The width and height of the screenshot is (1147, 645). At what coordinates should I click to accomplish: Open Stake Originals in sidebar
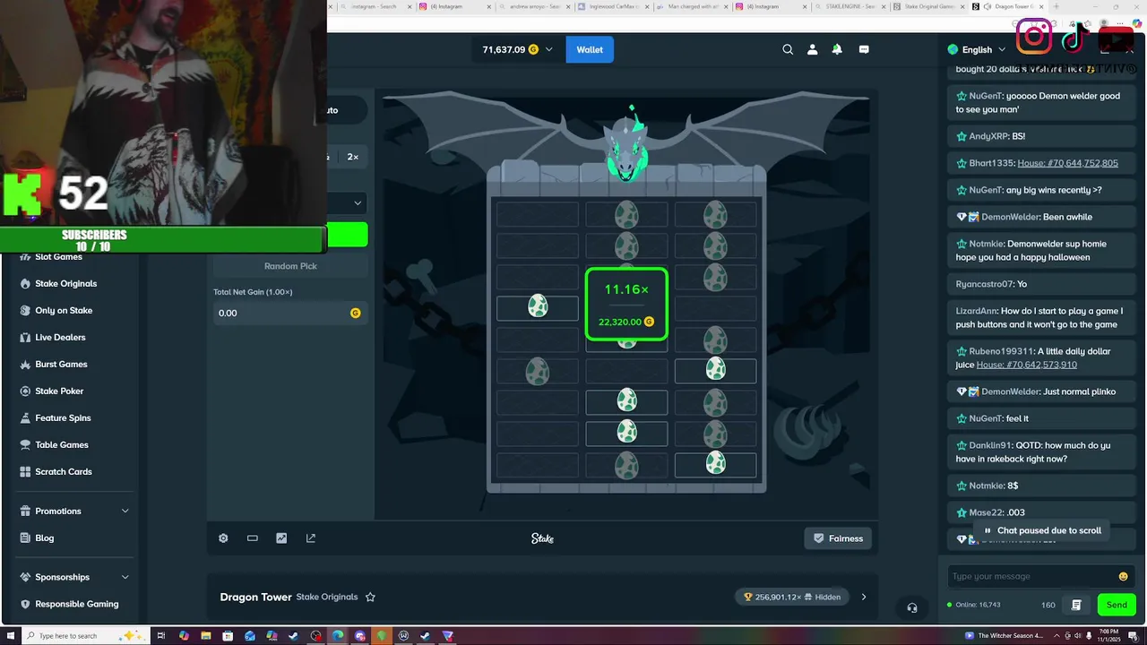65,284
